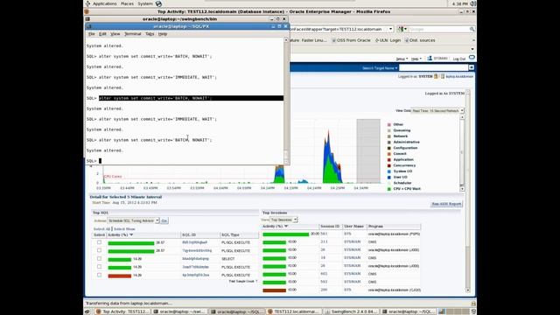Click the search magnifier in Firefox search box
The image size is (560, 315).
point(472,29)
